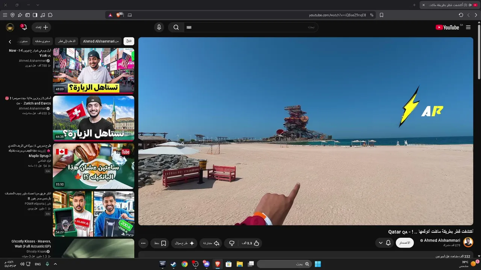Click the Ask question (طرح سؤال) button
This screenshot has height=270, width=481.
[184, 243]
